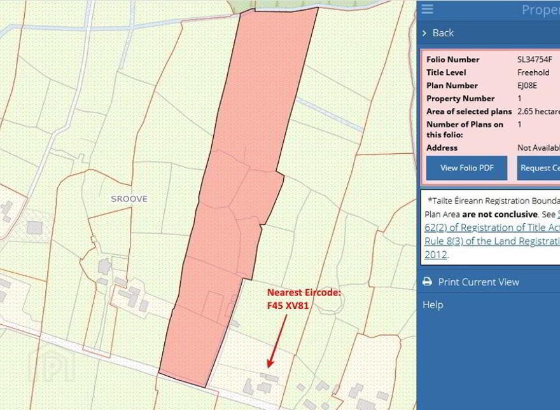The width and height of the screenshot is (560, 410).
Task: Click the Area of selected plans label
Action: pyautogui.click(x=469, y=112)
